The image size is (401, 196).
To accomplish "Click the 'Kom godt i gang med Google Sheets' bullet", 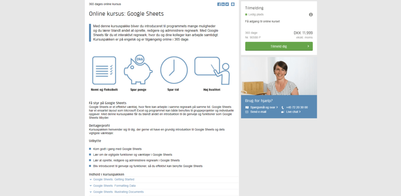I will point(117,149).
